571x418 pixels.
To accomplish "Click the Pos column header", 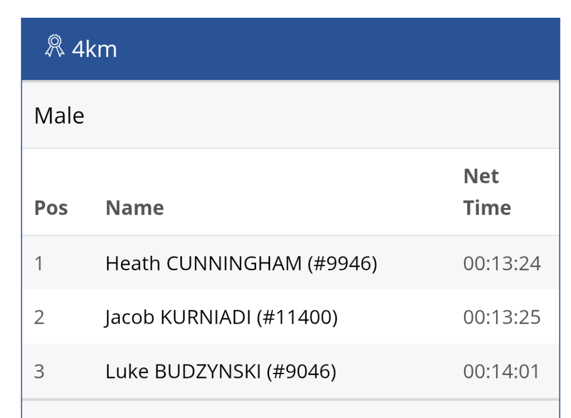I will (51, 208).
